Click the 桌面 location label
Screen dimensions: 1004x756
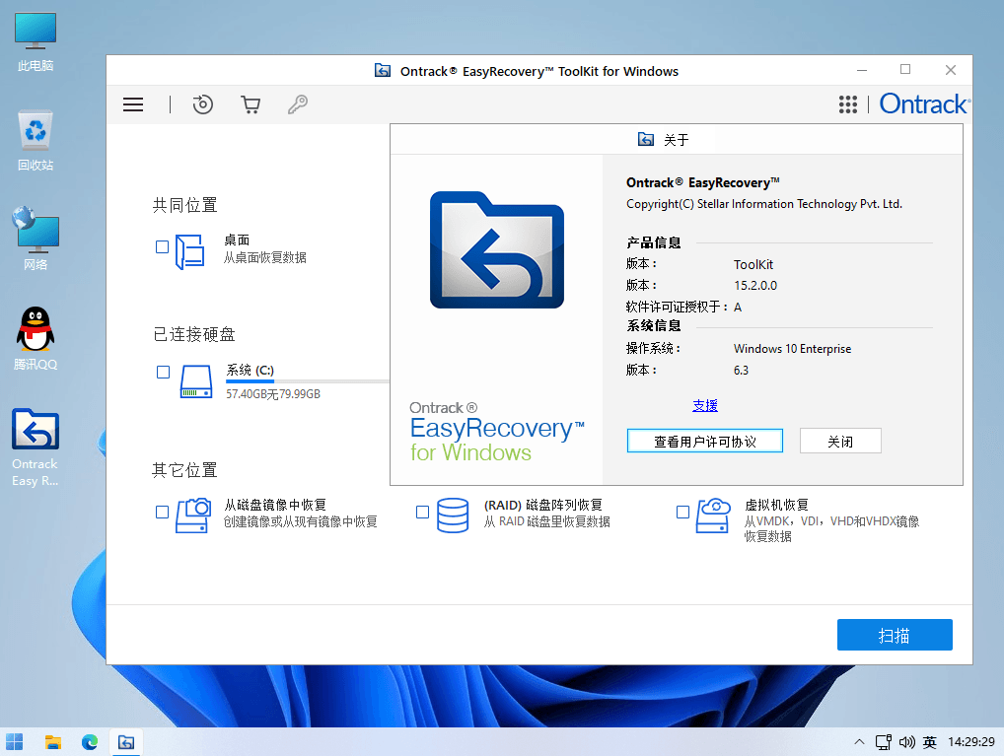coord(237,241)
